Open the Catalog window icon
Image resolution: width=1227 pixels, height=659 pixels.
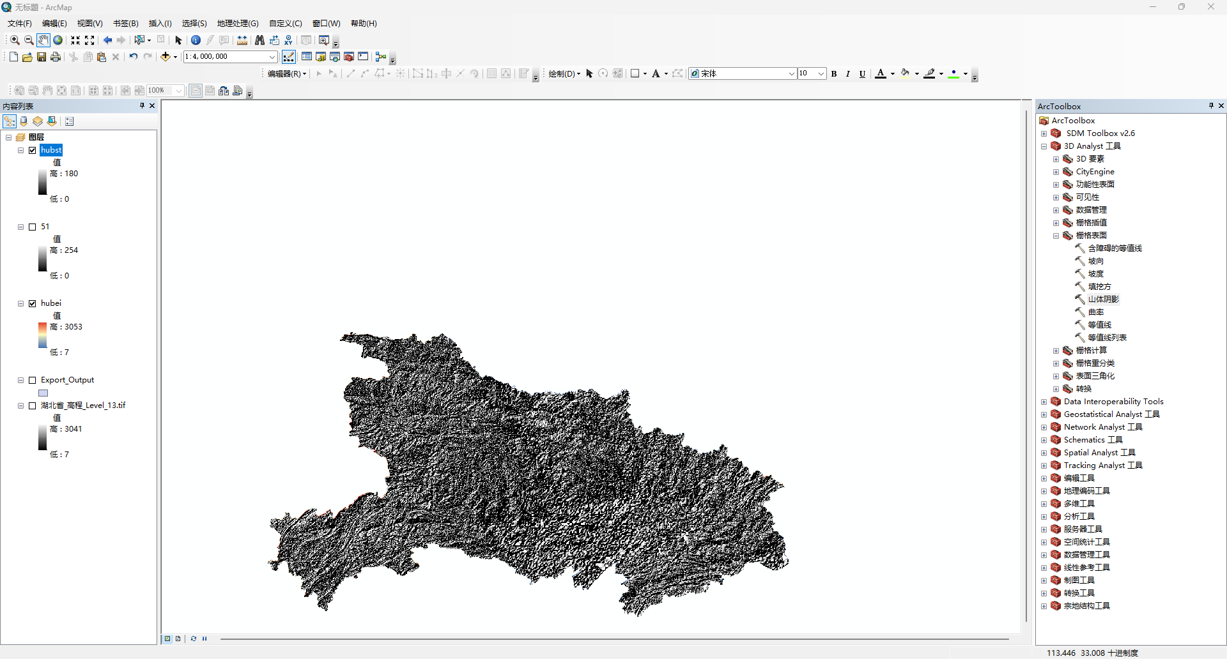point(321,57)
